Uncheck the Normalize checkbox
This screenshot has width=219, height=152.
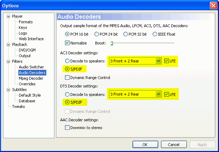click(x=67, y=43)
